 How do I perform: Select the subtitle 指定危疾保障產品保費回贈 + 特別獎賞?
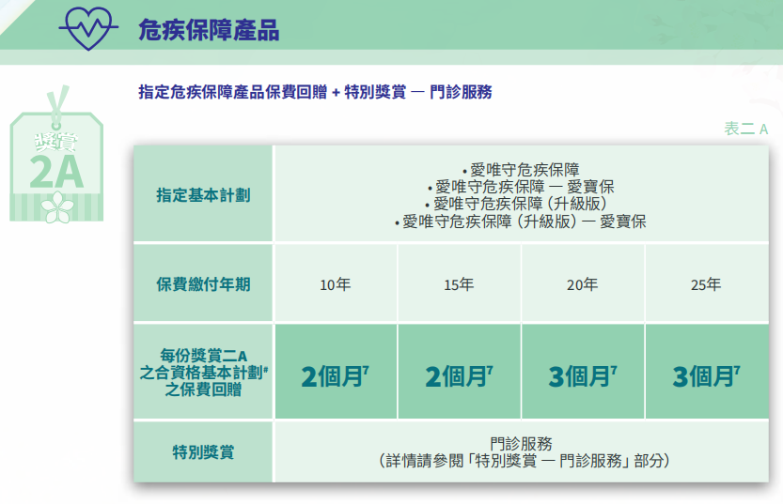(x=273, y=92)
